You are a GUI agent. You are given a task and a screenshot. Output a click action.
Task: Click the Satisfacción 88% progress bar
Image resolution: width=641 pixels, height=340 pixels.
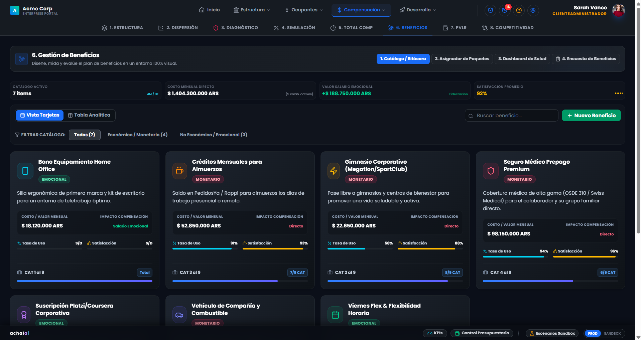(x=430, y=249)
